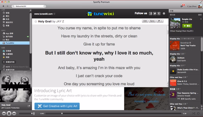Toggle repeat mode
The width and height of the screenshot is (203, 117).
pos(198,114)
